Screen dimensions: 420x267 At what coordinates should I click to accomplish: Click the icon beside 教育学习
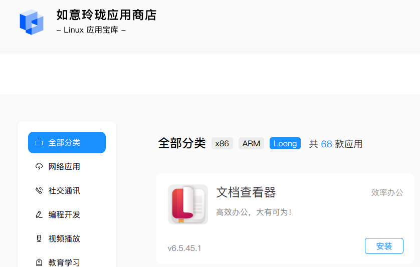[x=39, y=262]
